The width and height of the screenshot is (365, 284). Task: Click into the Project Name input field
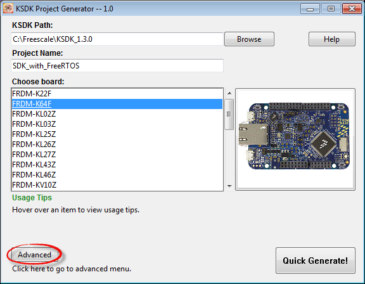pos(117,66)
